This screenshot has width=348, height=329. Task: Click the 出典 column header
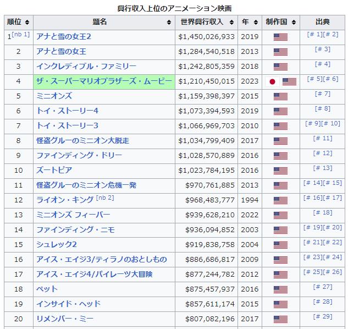[x=323, y=22]
